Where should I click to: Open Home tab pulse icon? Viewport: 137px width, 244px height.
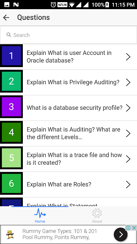(40, 213)
